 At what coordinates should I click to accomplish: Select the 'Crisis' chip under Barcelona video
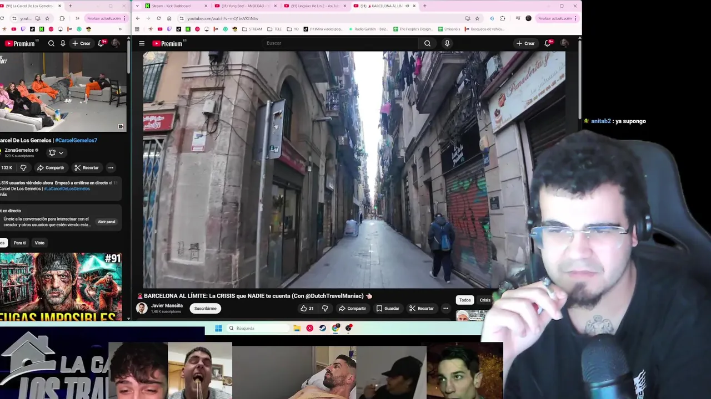pos(485,300)
